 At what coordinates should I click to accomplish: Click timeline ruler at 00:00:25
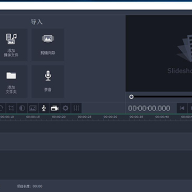85,117
